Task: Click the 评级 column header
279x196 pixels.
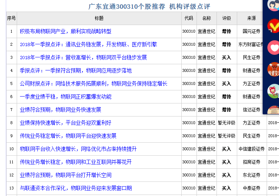Action: 226,19
